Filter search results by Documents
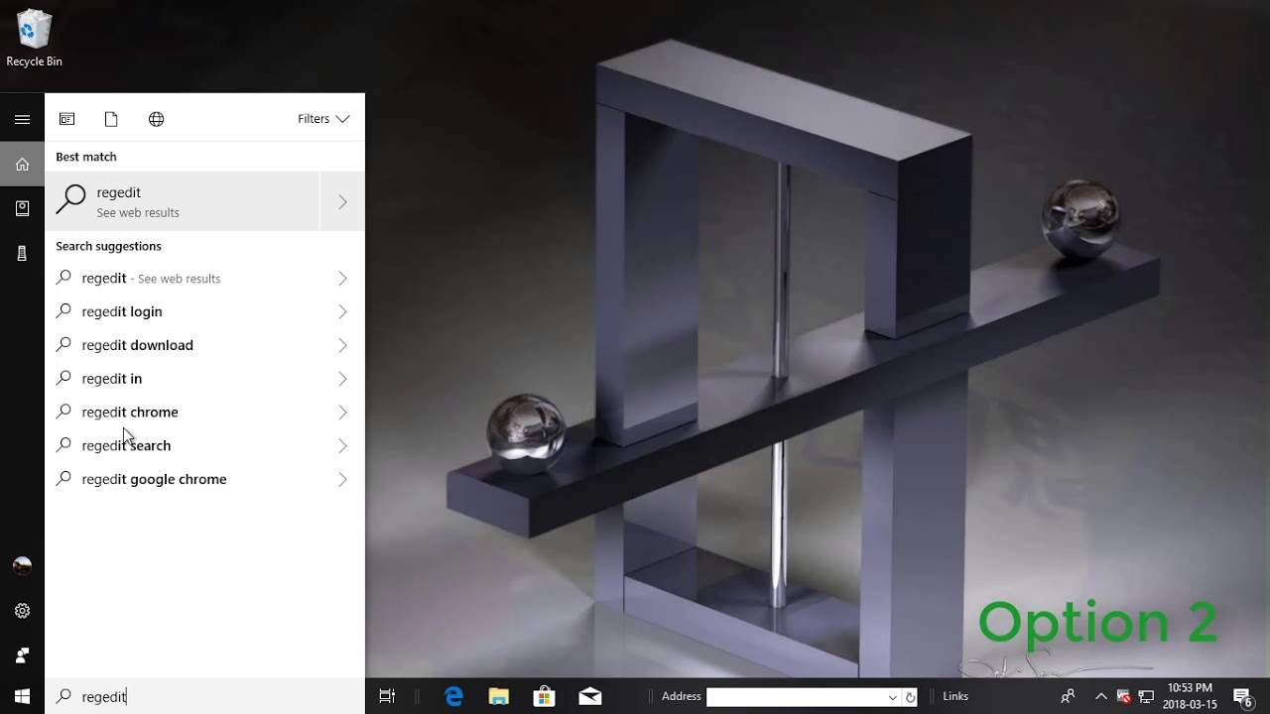1270x714 pixels. tap(111, 119)
